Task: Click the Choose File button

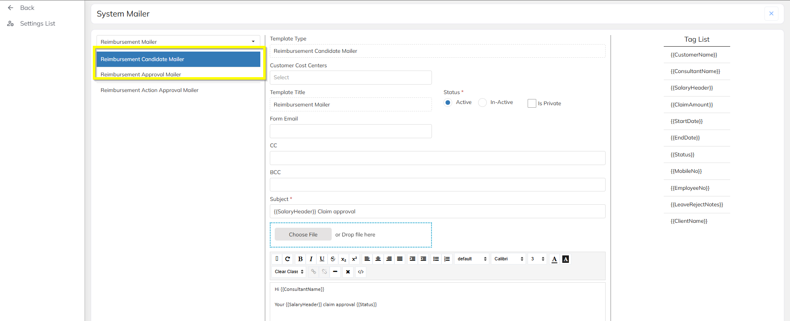Action: coord(303,234)
